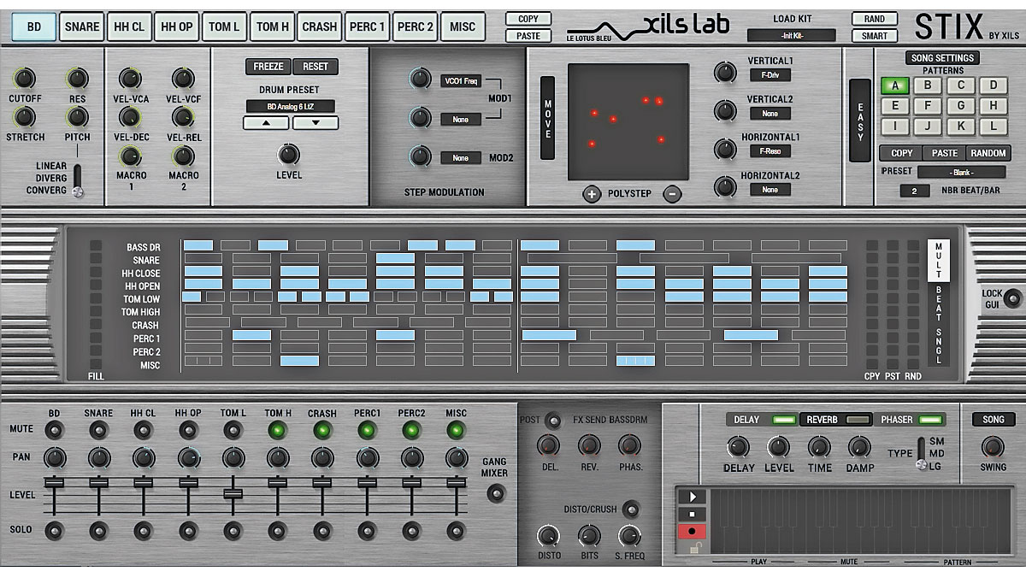Switch to the HH CL tab
The image size is (1026, 577).
point(129,26)
